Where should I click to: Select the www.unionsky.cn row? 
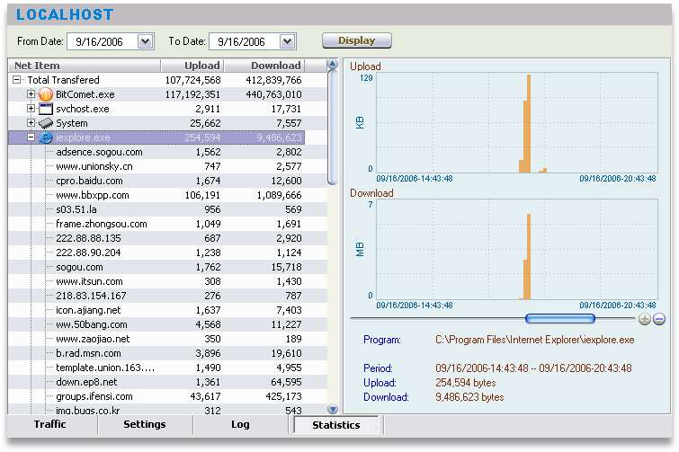pos(167,166)
